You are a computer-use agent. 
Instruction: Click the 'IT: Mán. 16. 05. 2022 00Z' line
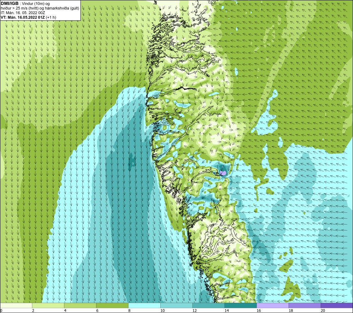tap(23, 13)
